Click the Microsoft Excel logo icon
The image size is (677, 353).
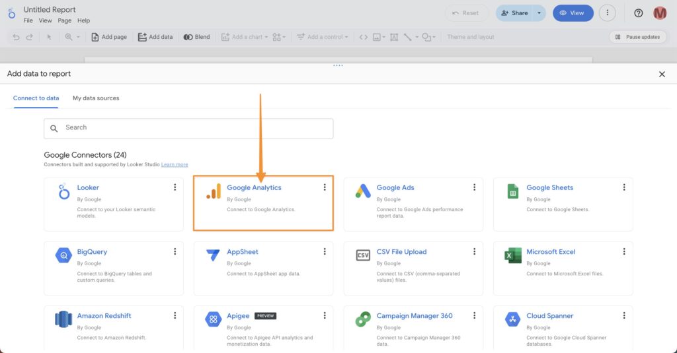pos(513,255)
